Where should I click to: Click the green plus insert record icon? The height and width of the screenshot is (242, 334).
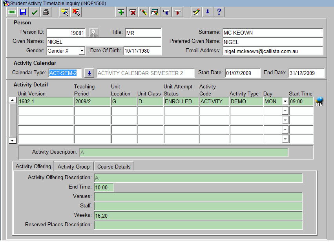(121, 12)
